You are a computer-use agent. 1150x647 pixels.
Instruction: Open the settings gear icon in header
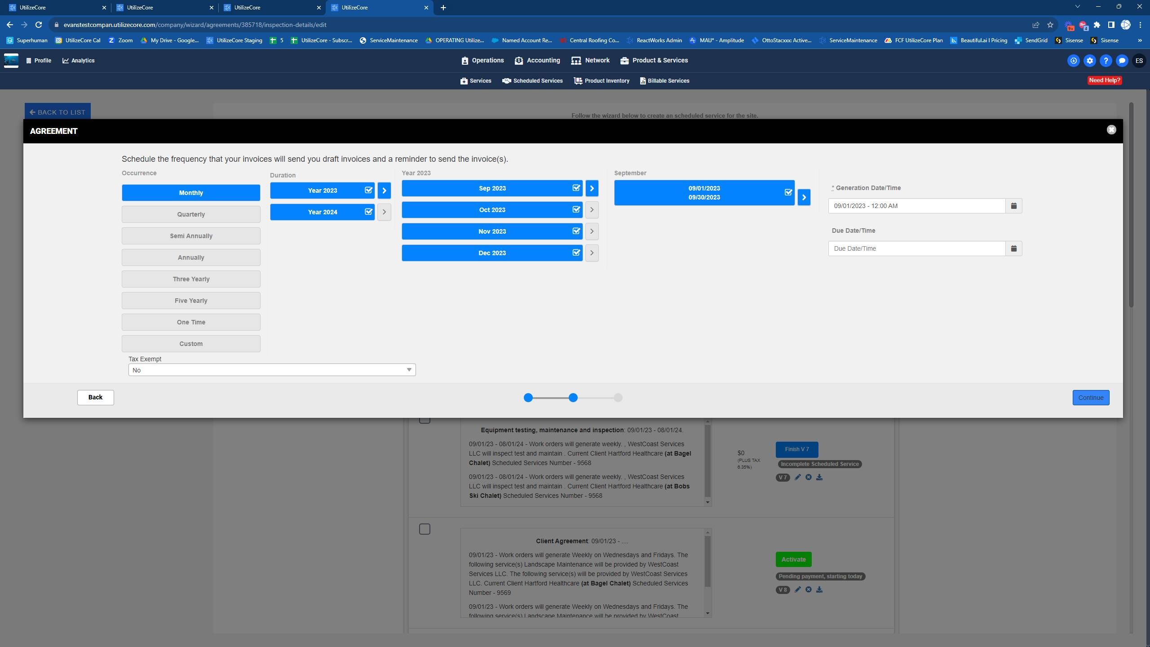click(1089, 61)
